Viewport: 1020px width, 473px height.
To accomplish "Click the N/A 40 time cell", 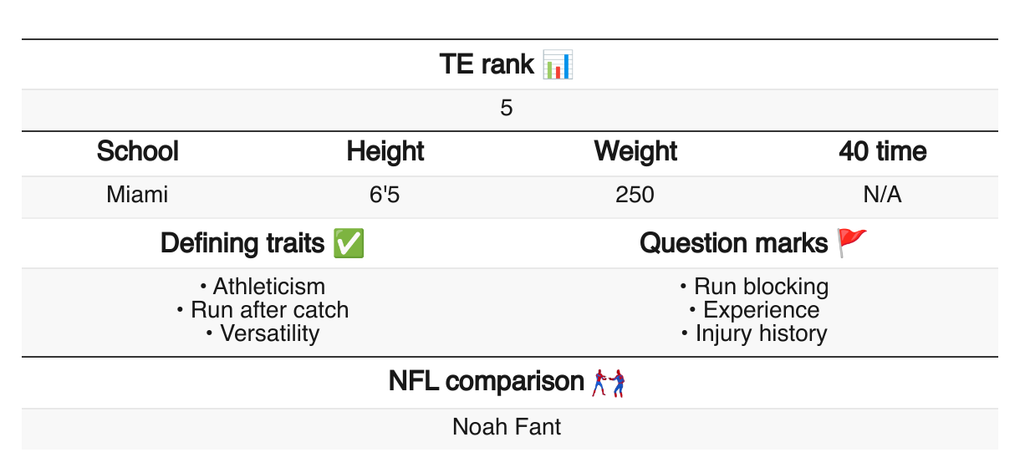I will coord(883,196).
